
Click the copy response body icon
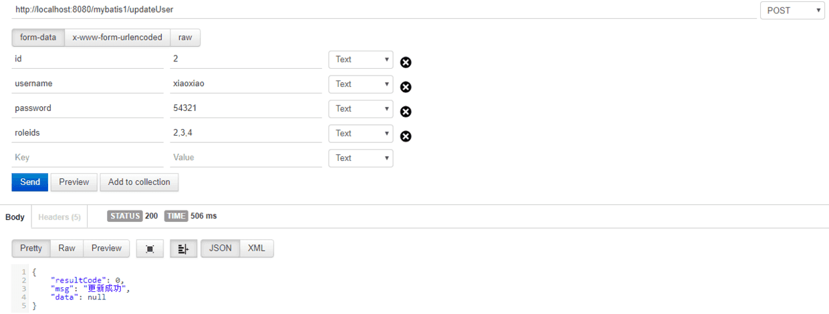[x=150, y=249]
